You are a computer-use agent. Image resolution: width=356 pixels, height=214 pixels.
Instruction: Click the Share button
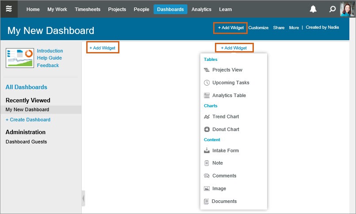tap(279, 28)
